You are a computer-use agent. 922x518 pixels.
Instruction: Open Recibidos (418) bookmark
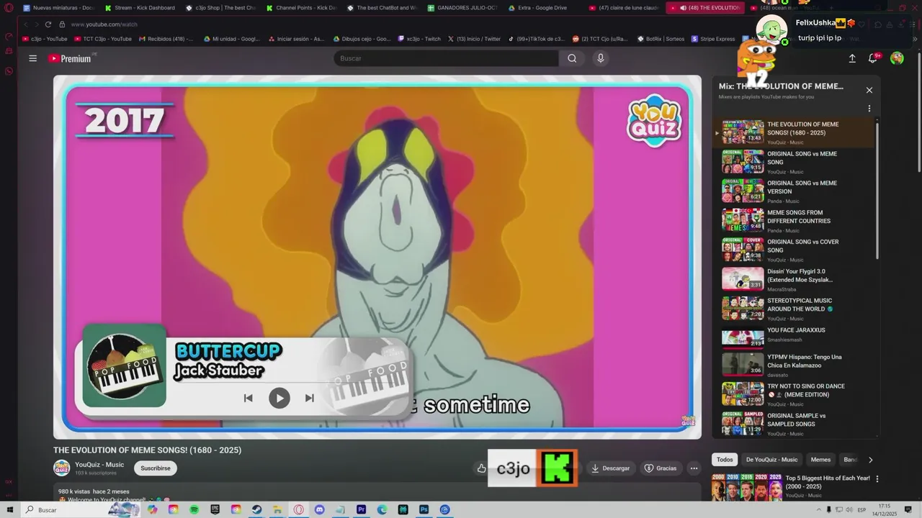(165, 39)
